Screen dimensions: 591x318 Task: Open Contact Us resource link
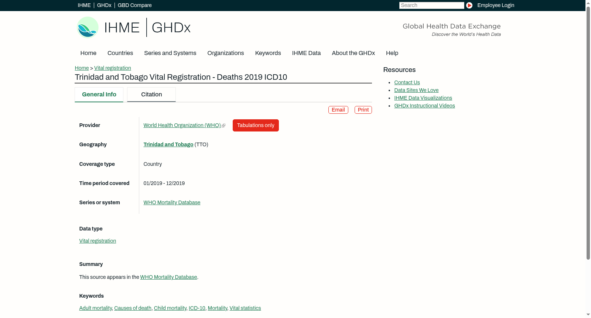coord(407,83)
